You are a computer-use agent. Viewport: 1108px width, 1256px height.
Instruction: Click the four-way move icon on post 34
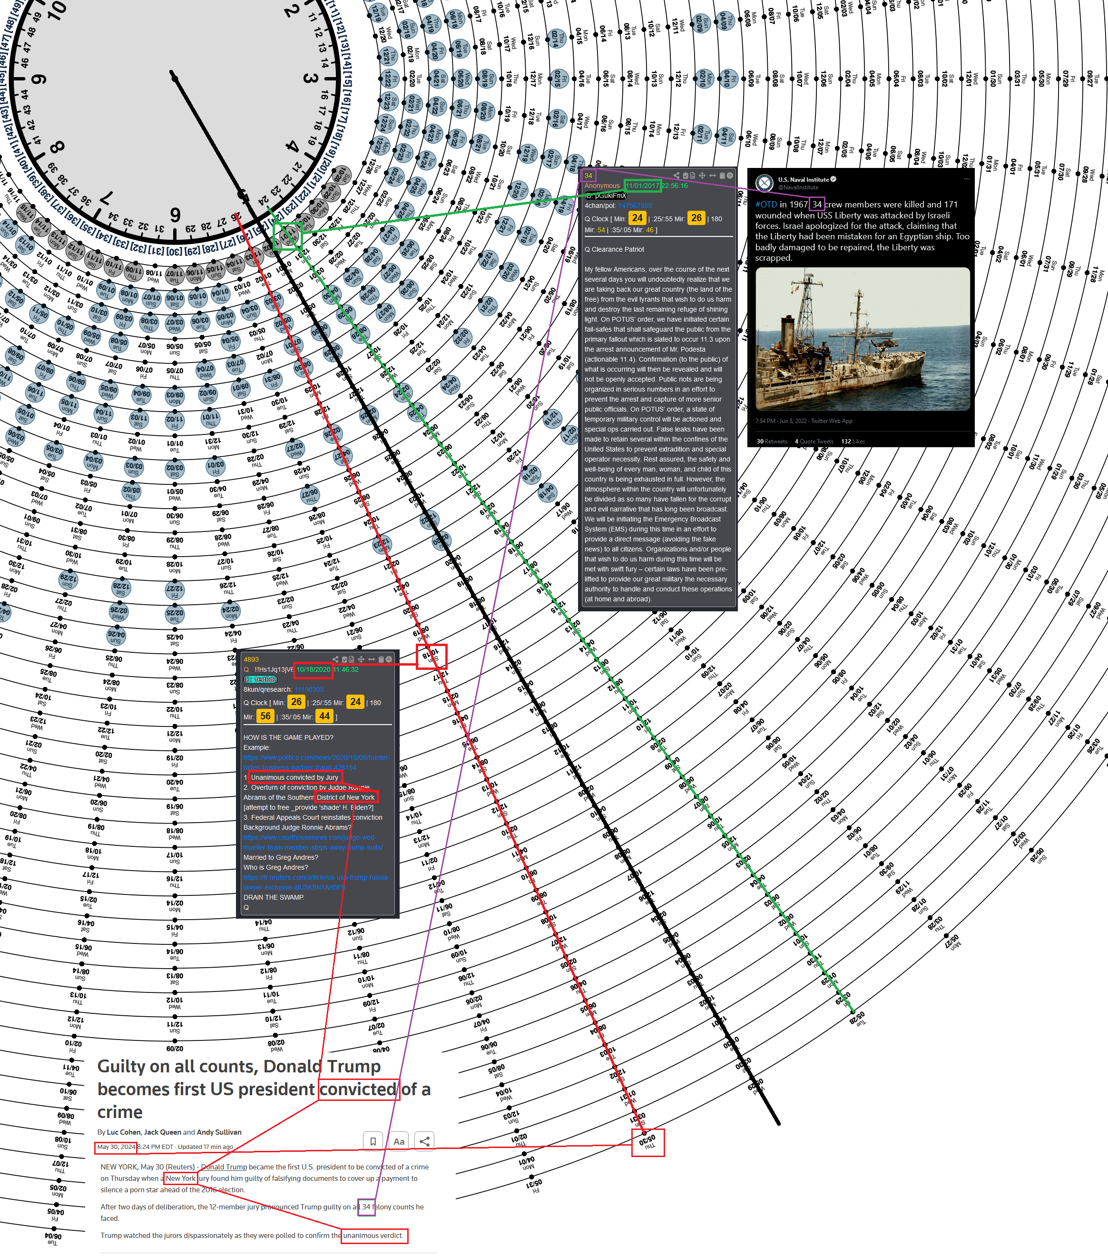tap(702, 176)
